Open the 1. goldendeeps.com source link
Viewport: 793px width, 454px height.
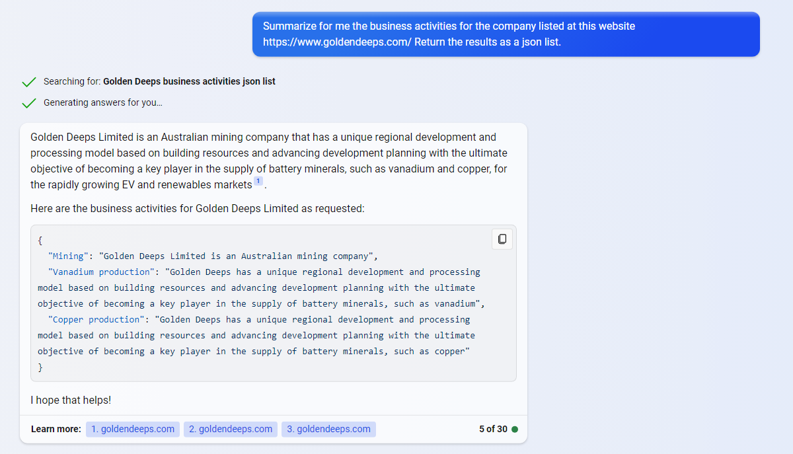point(133,430)
